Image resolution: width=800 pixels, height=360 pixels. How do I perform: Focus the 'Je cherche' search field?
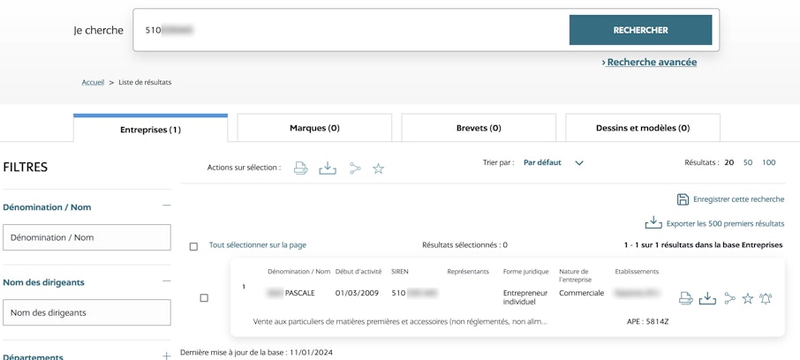351,30
